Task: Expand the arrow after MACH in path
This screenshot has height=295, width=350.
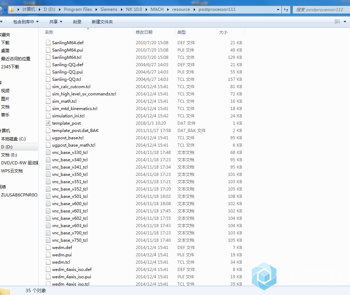Action: [x=168, y=9]
